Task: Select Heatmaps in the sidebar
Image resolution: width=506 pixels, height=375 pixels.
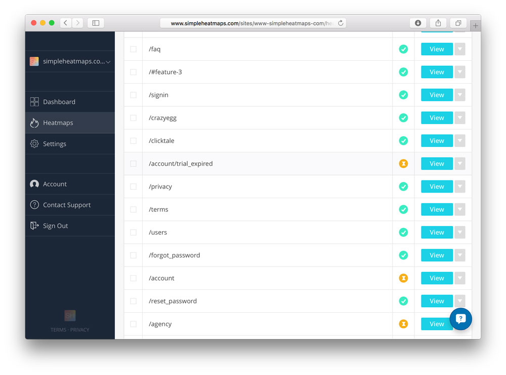Action: 70,123
